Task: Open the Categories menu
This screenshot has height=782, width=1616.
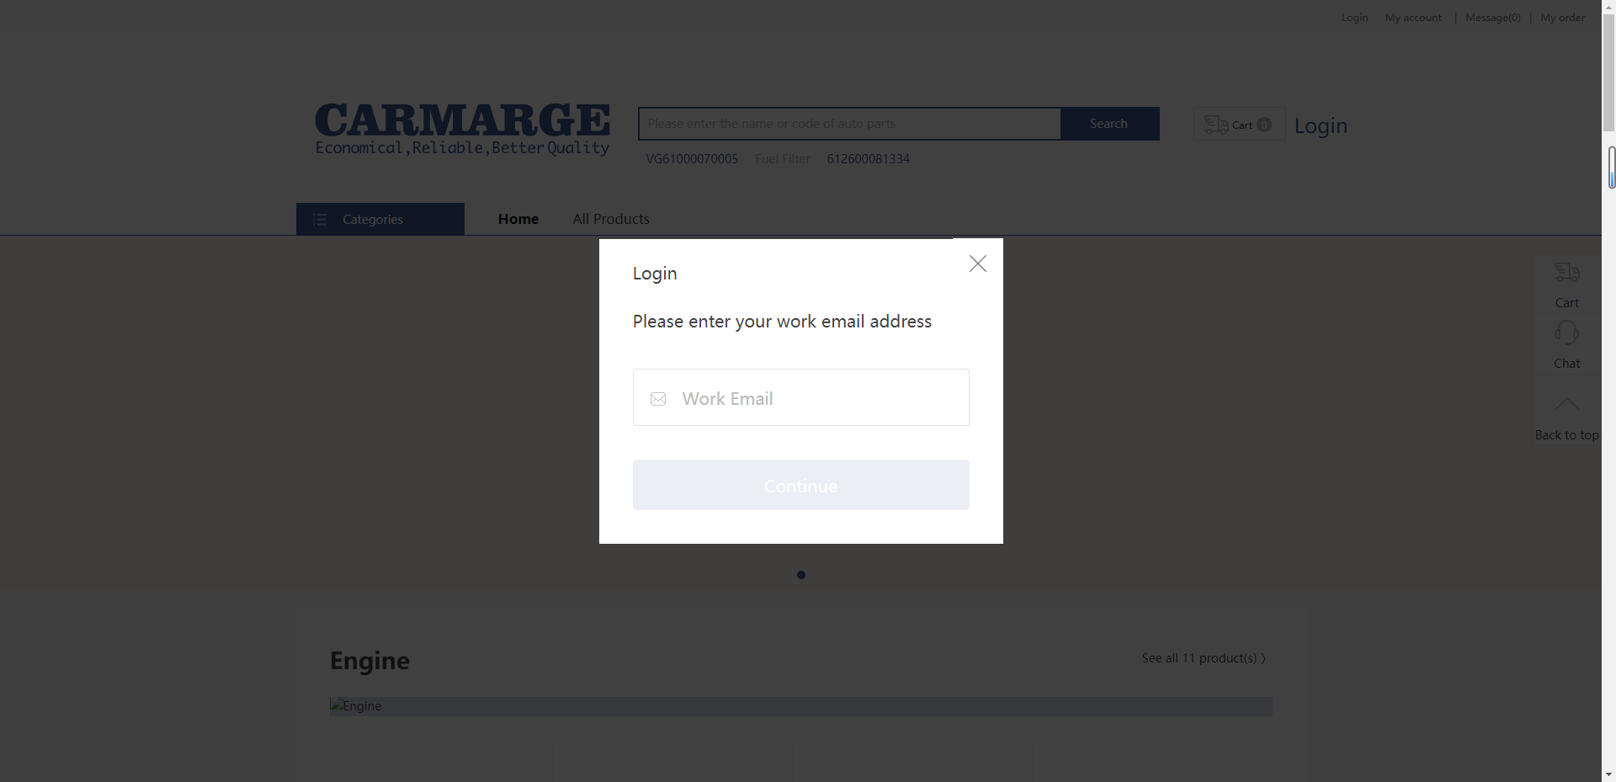Action: (x=380, y=219)
